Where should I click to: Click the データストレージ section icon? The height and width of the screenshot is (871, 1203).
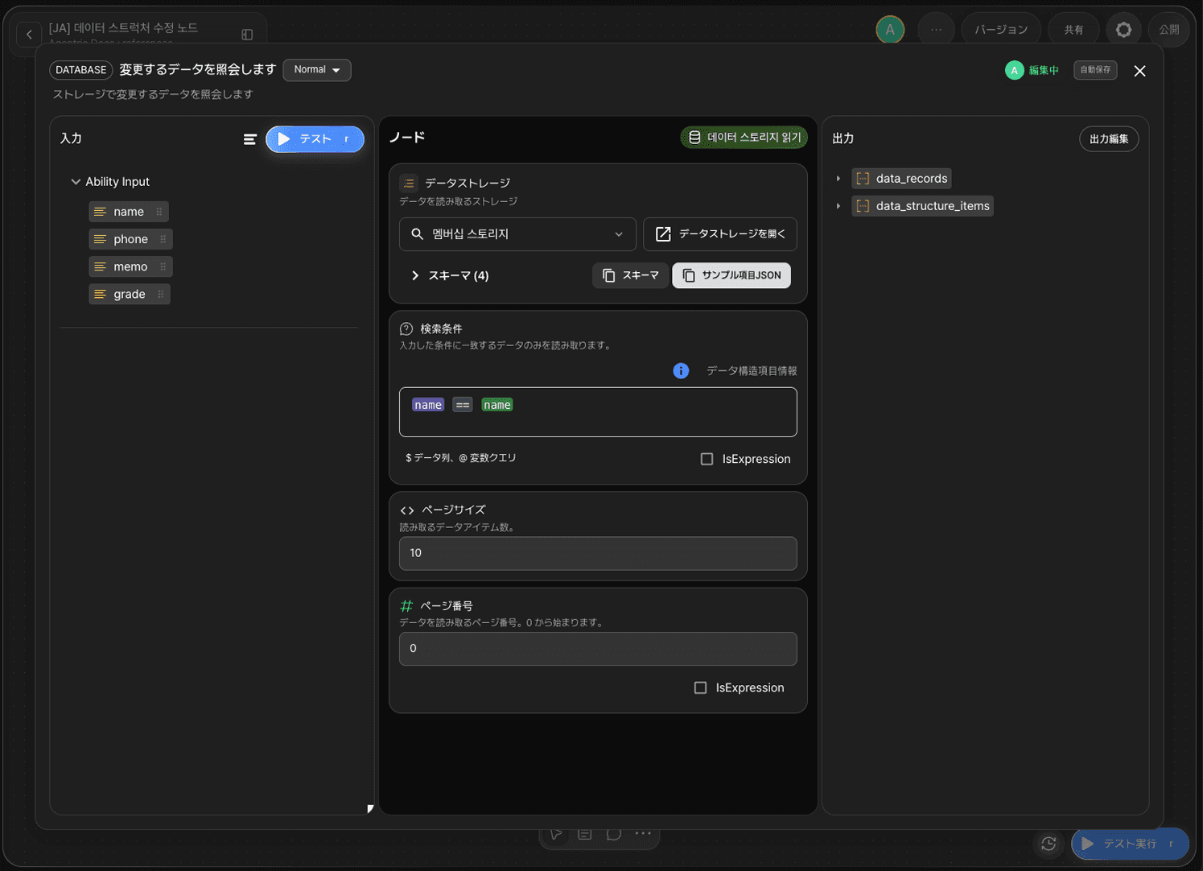tap(409, 183)
